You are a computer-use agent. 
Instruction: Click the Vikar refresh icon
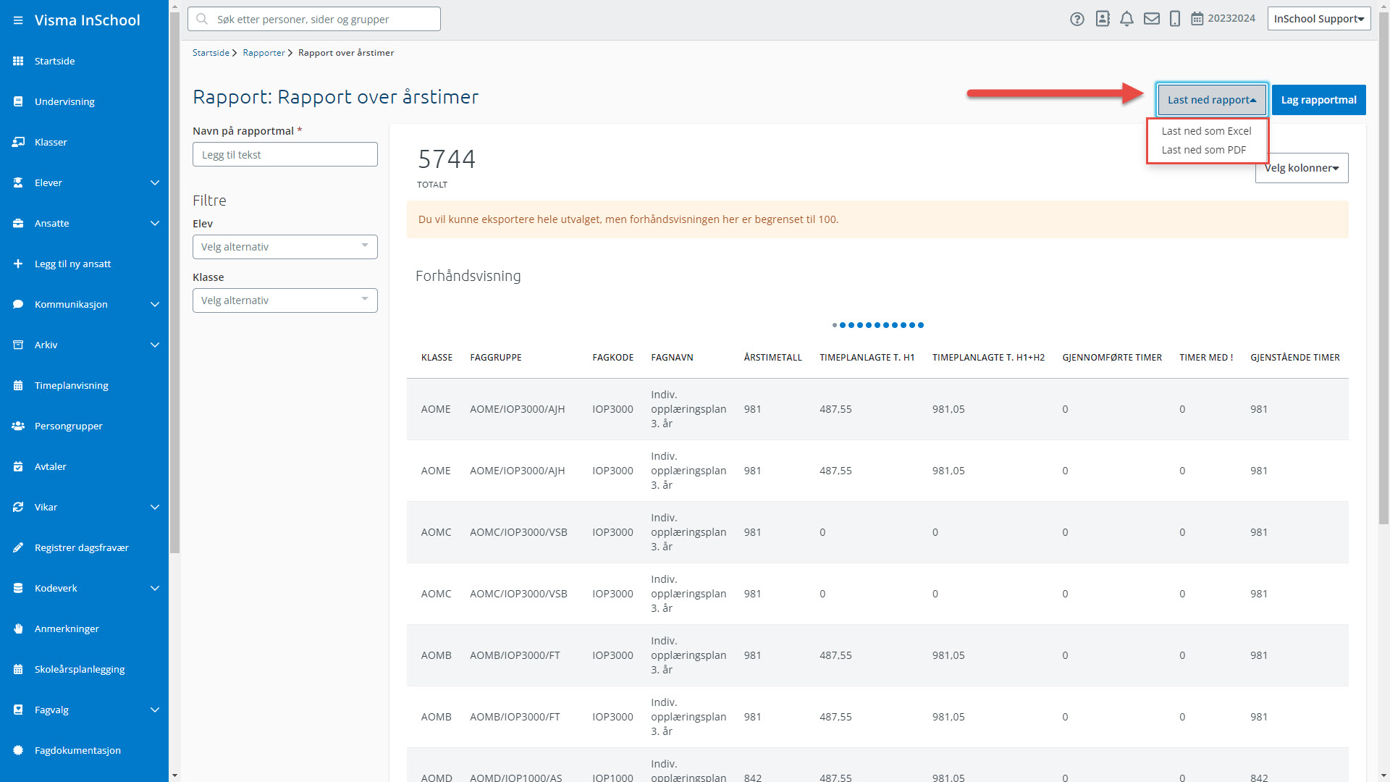pyautogui.click(x=18, y=507)
